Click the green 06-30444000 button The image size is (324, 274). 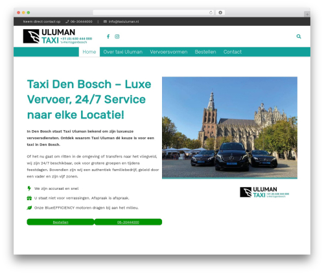(x=128, y=222)
